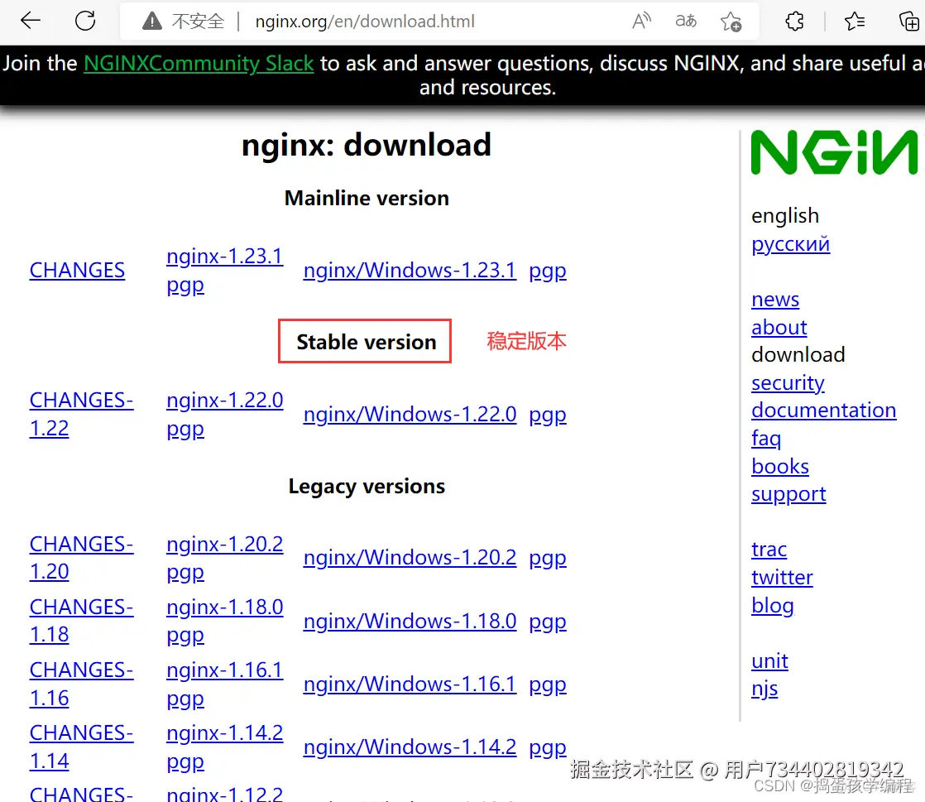
Task: Open pgp signature under nginx-1.23.1
Action: (x=185, y=285)
